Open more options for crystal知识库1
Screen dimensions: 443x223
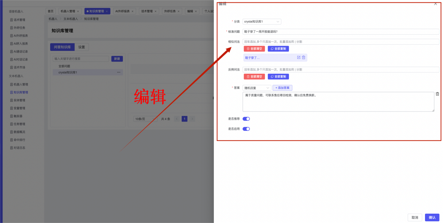coord(119,72)
